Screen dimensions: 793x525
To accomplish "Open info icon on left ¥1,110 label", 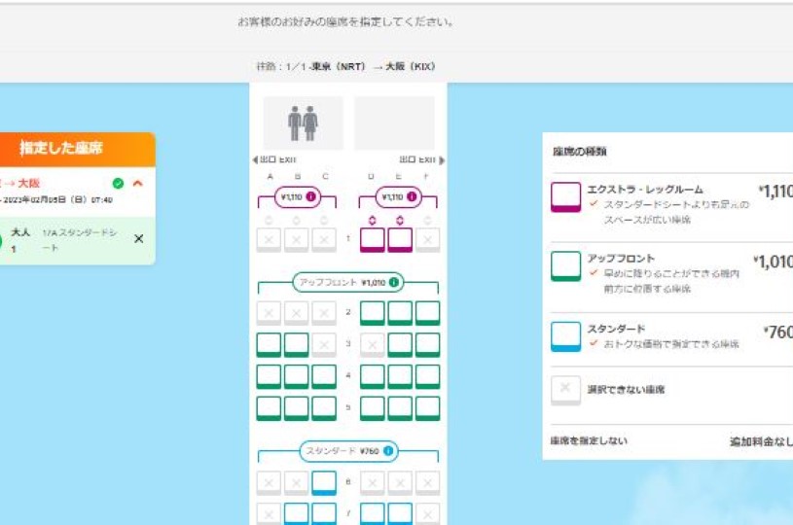I will pyautogui.click(x=311, y=197).
